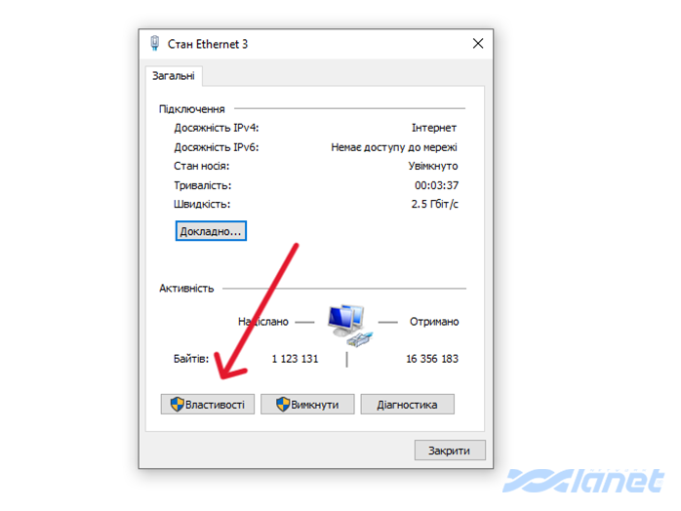Click the sent bytes value 1 123 131
The height and width of the screenshot is (511, 681).
[x=295, y=359]
